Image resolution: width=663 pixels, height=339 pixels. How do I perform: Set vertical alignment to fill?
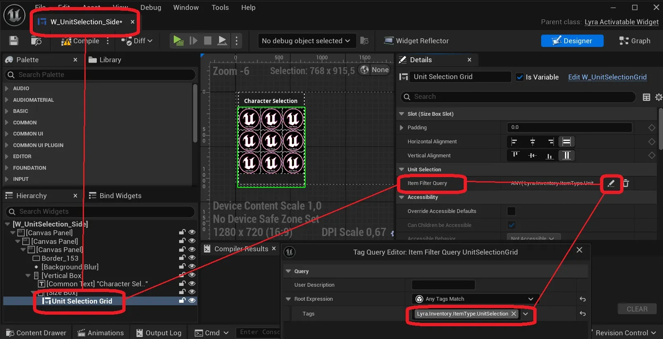click(567, 155)
